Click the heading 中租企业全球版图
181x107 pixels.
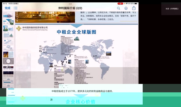click(x=76, y=32)
